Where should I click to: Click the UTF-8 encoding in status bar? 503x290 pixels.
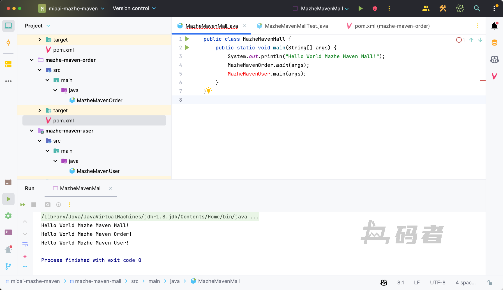[437, 283]
